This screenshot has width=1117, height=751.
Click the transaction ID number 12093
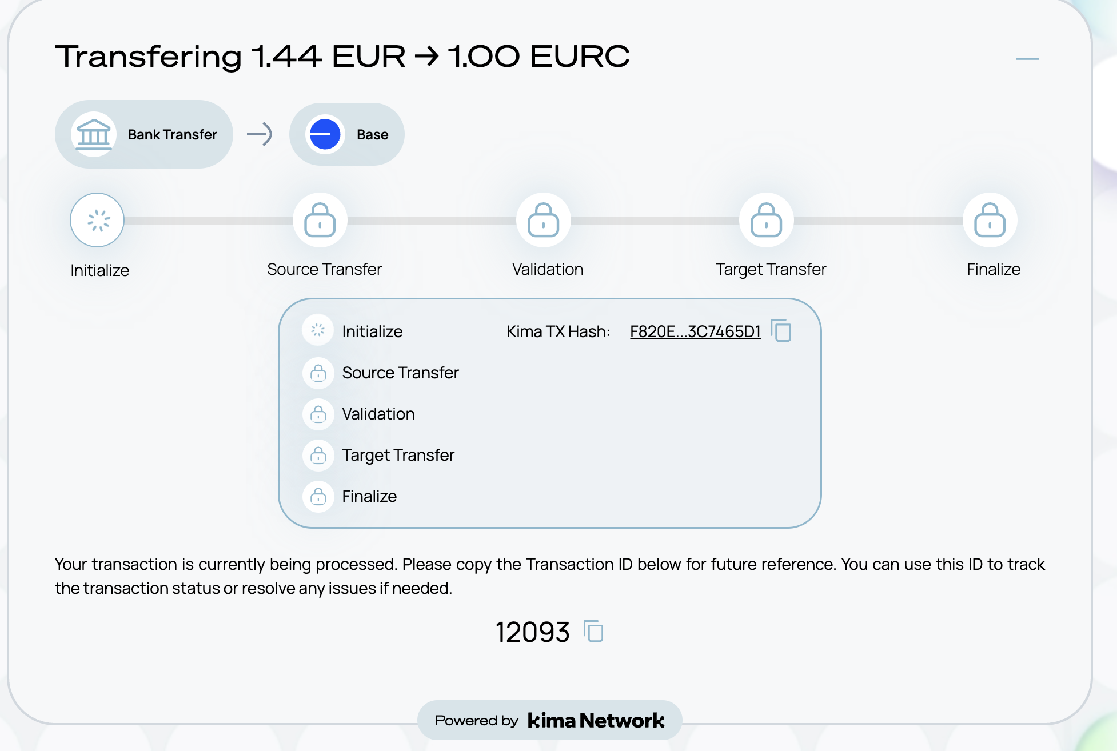tap(532, 632)
